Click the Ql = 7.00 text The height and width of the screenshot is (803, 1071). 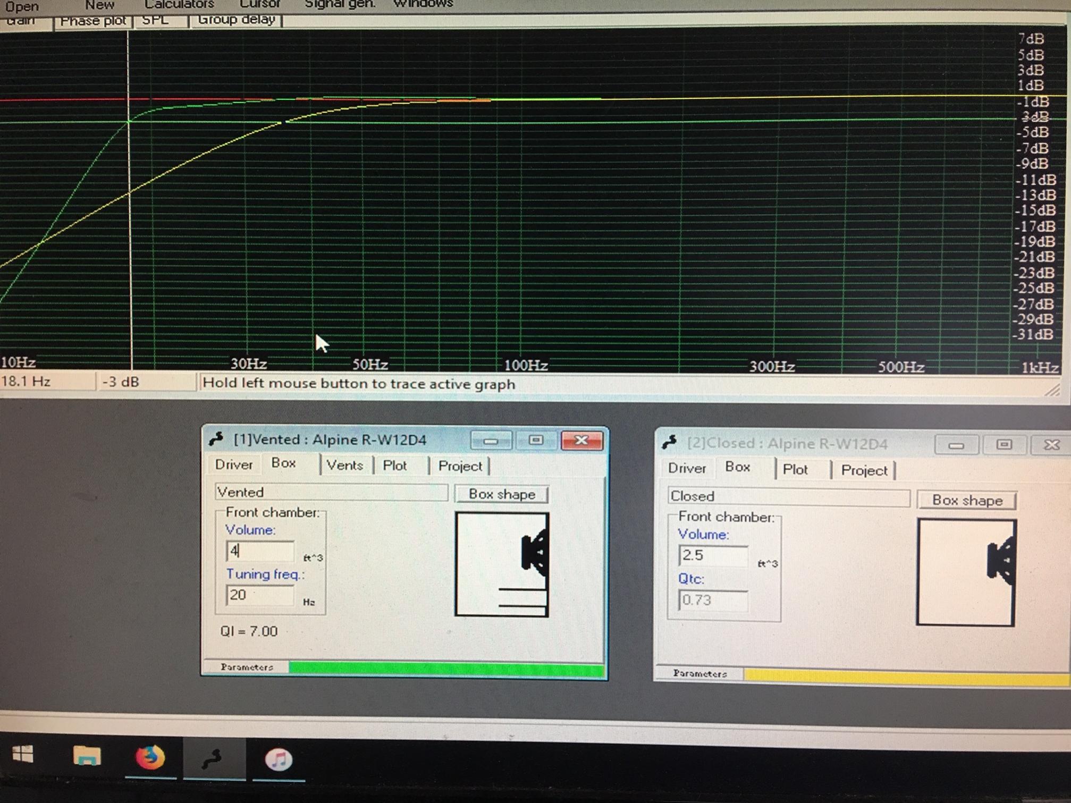(x=249, y=631)
